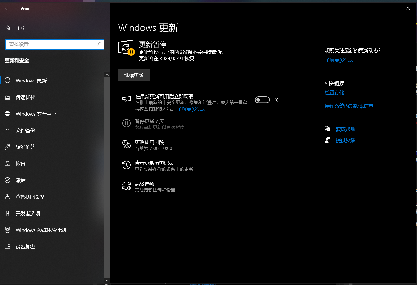Click 当前为 7:00 - 0:00 text
The image size is (417, 285).
[153, 149]
